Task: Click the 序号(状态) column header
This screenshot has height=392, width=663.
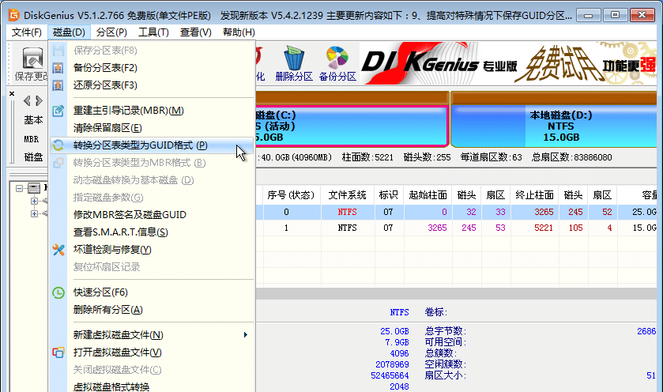Action: [x=291, y=195]
